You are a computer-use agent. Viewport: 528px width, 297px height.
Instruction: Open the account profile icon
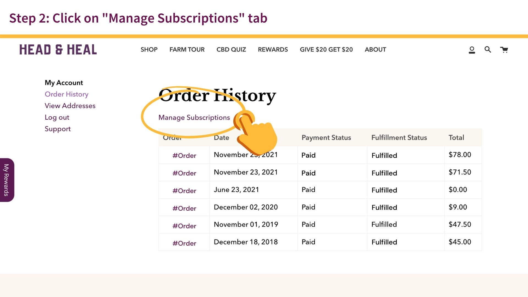[472, 50]
